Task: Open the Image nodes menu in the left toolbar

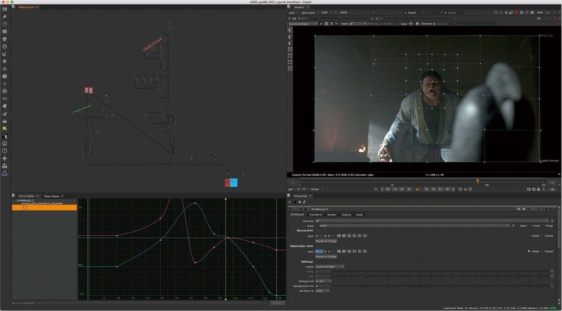Action: 4,9
